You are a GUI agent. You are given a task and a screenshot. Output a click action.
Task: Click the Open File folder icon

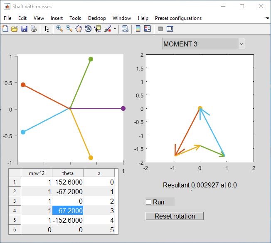(x=14, y=29)
